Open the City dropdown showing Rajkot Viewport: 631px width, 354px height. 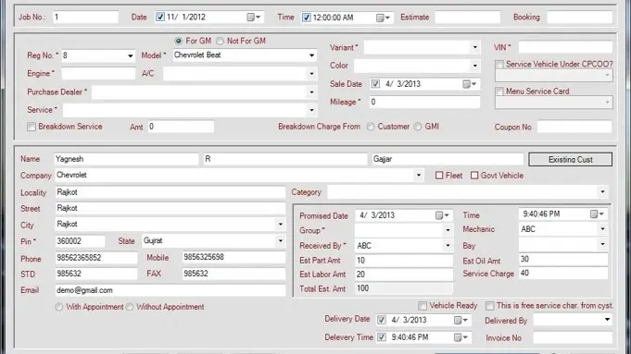[x=281, y=224]
